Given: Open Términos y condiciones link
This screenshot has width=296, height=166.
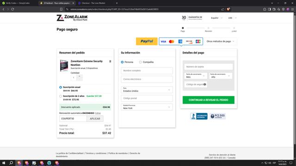Looking at the screenshot, I should [x=96, y=153].
